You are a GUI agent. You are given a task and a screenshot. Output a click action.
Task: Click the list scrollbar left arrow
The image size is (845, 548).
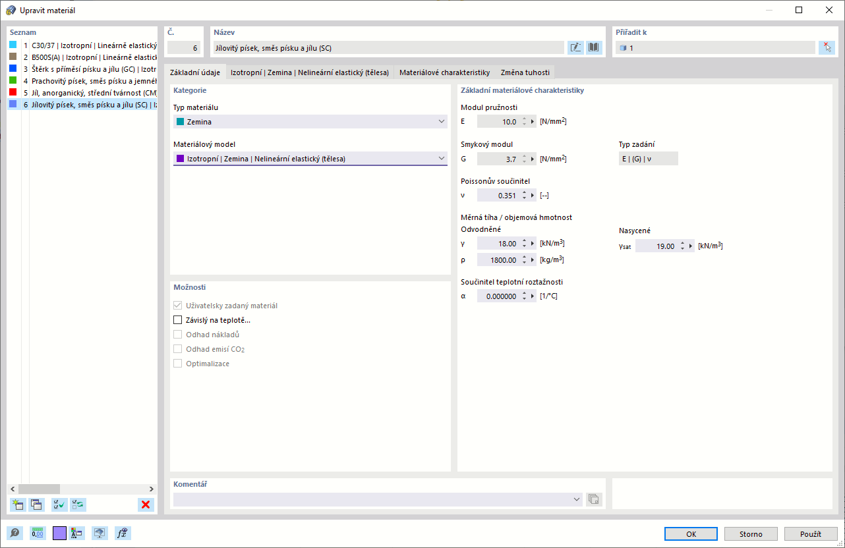pyautogui.click(x=12, y=489)
